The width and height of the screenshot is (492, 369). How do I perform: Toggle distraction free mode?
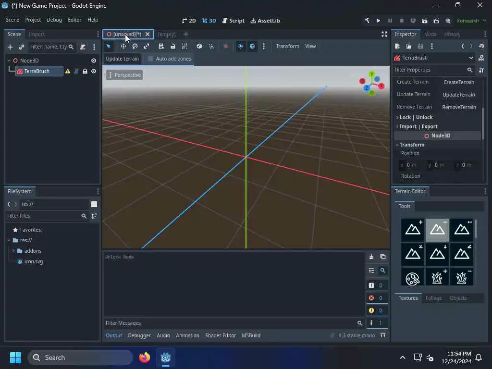click(384, 34)
